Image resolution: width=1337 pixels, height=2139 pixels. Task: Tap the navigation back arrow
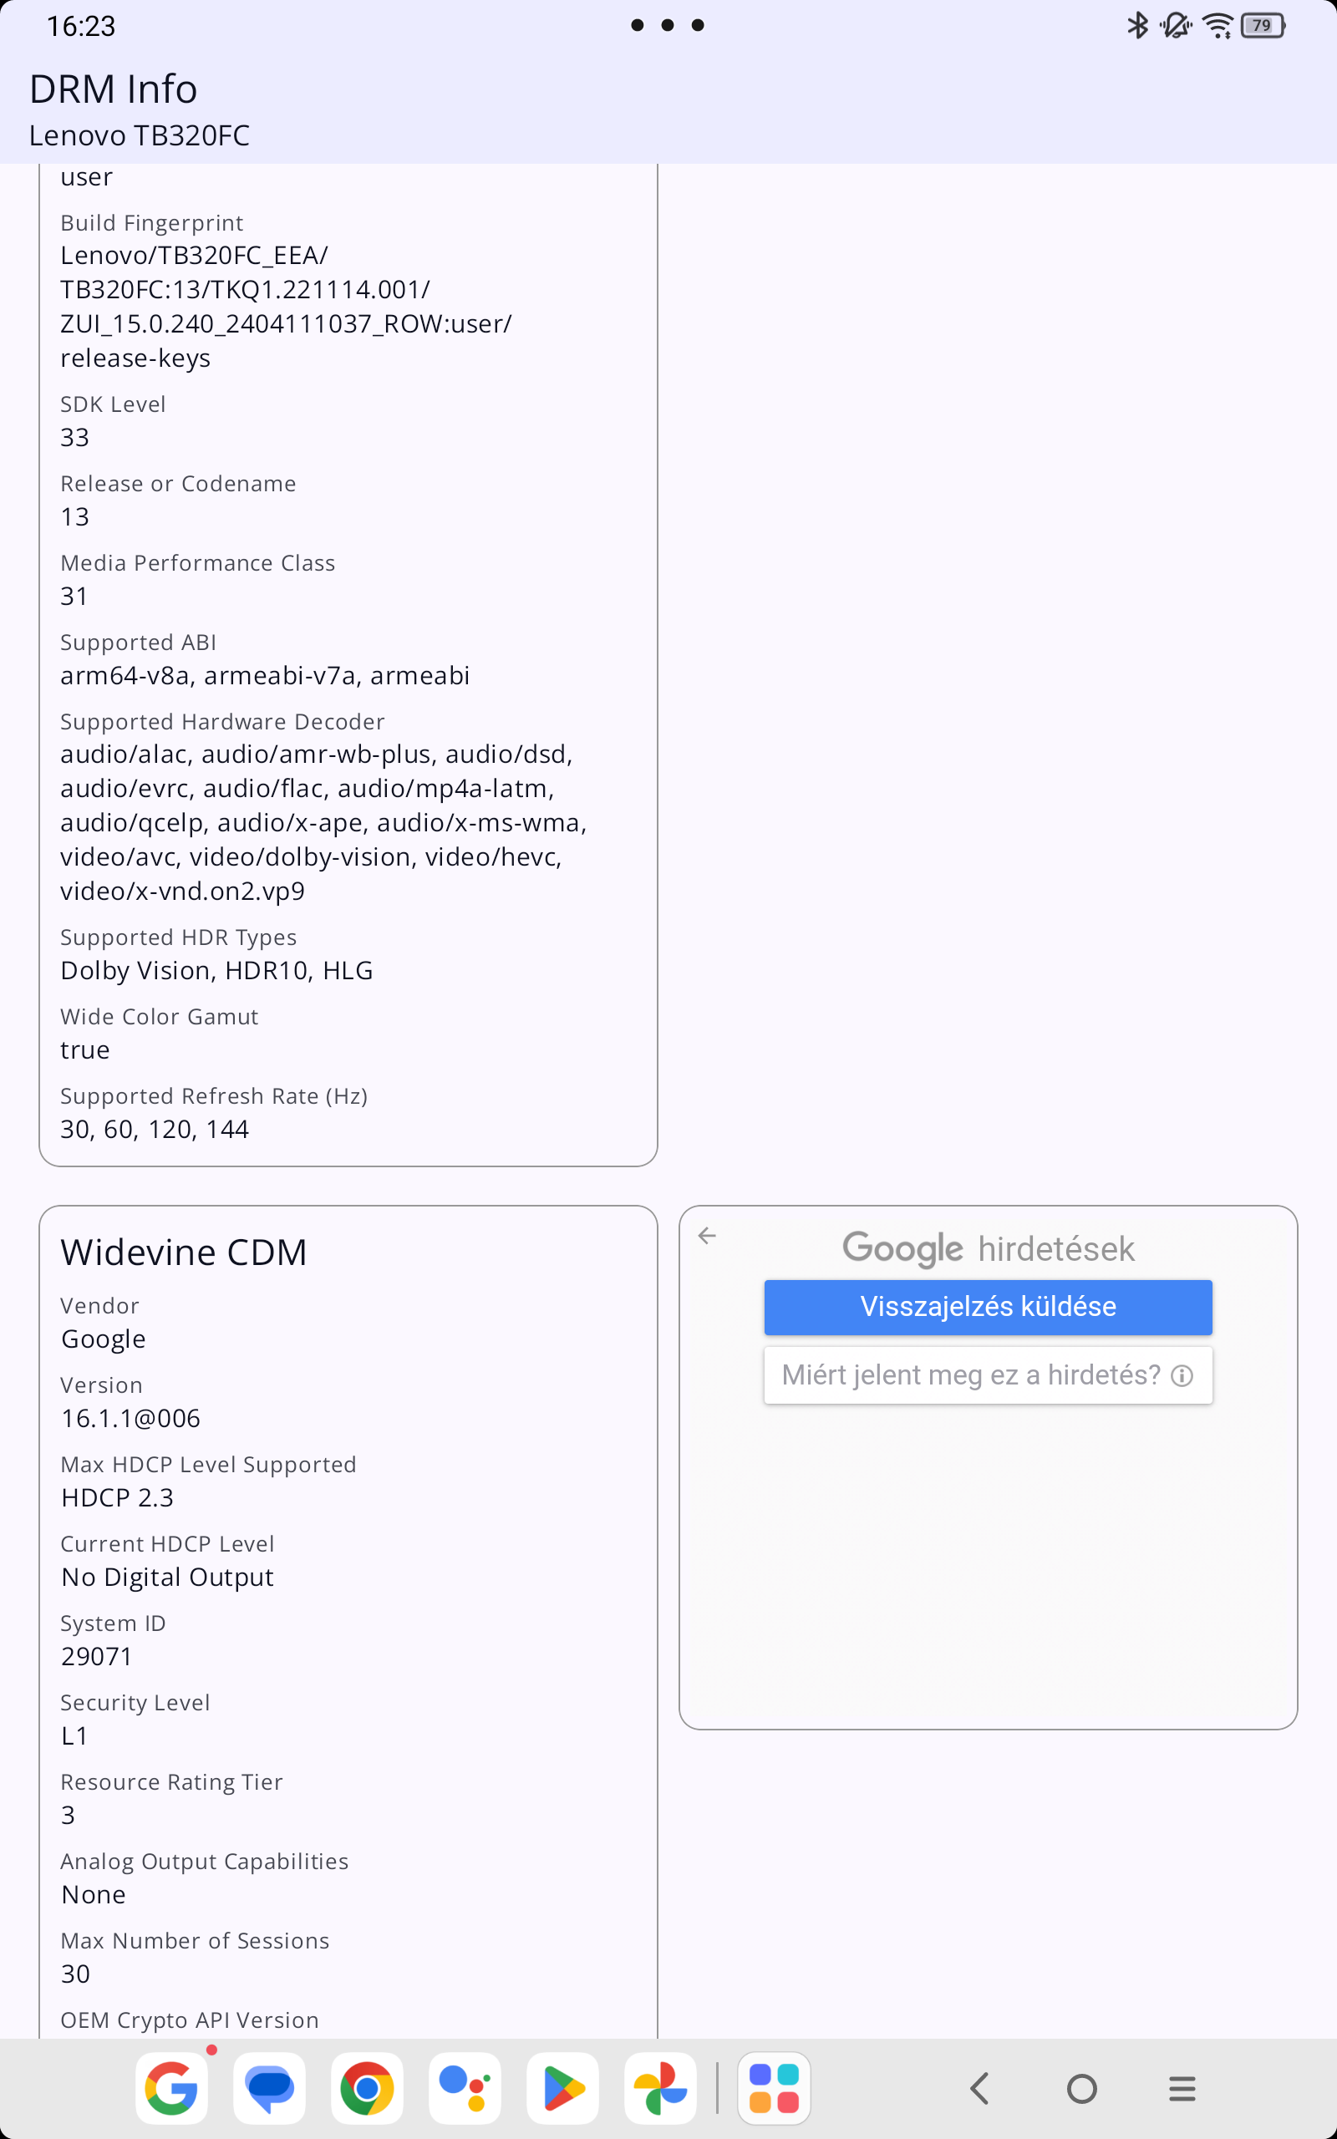pos(979,2089)
